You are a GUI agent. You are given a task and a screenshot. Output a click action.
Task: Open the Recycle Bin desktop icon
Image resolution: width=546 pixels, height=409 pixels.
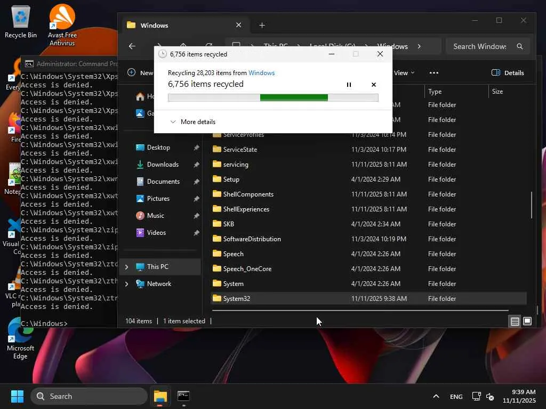coord(21,21)
